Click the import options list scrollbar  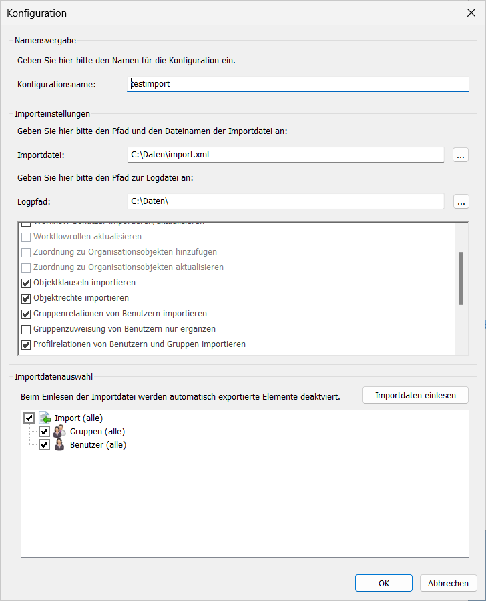[461, 279]
